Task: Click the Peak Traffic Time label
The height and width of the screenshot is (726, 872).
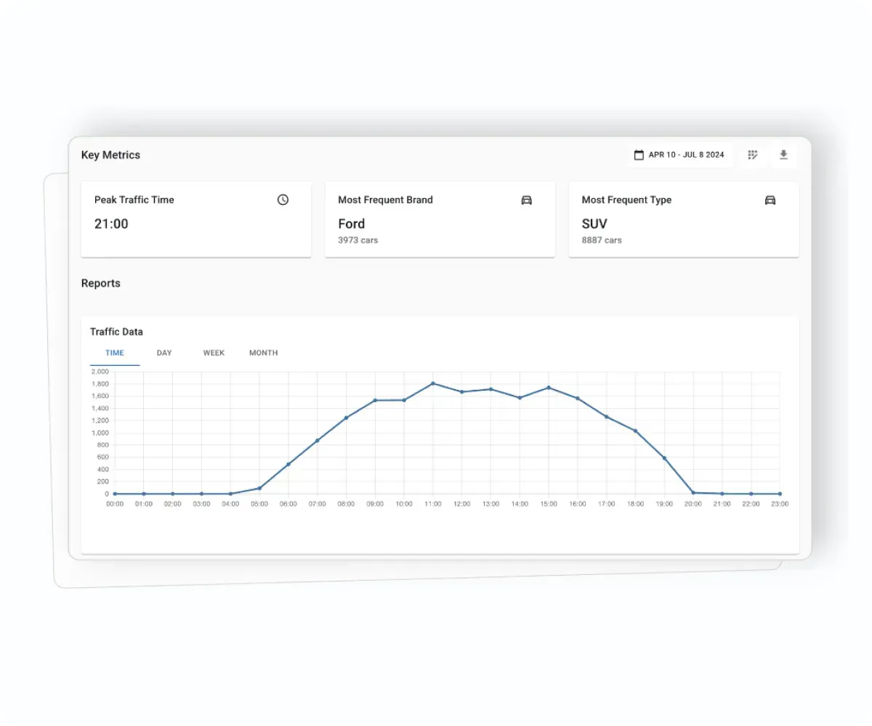Action: coord(134,200)
